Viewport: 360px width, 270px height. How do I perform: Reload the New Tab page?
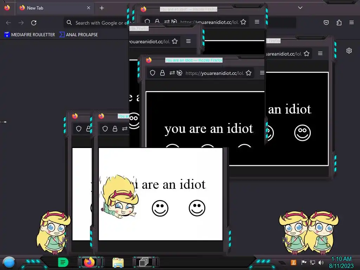[x=34, y=23]
